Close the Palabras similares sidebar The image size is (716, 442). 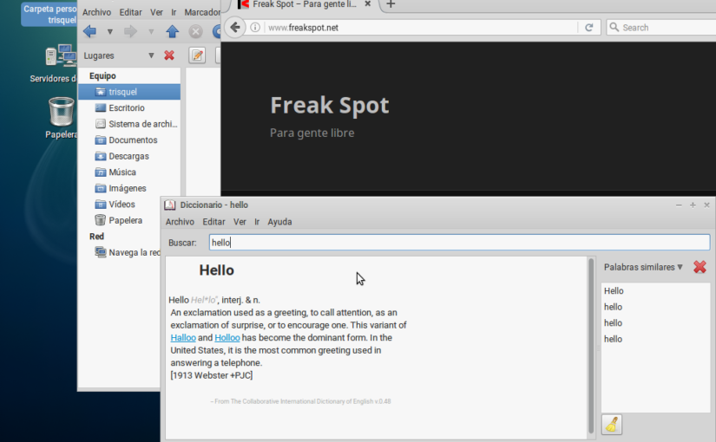coord(700,267)
